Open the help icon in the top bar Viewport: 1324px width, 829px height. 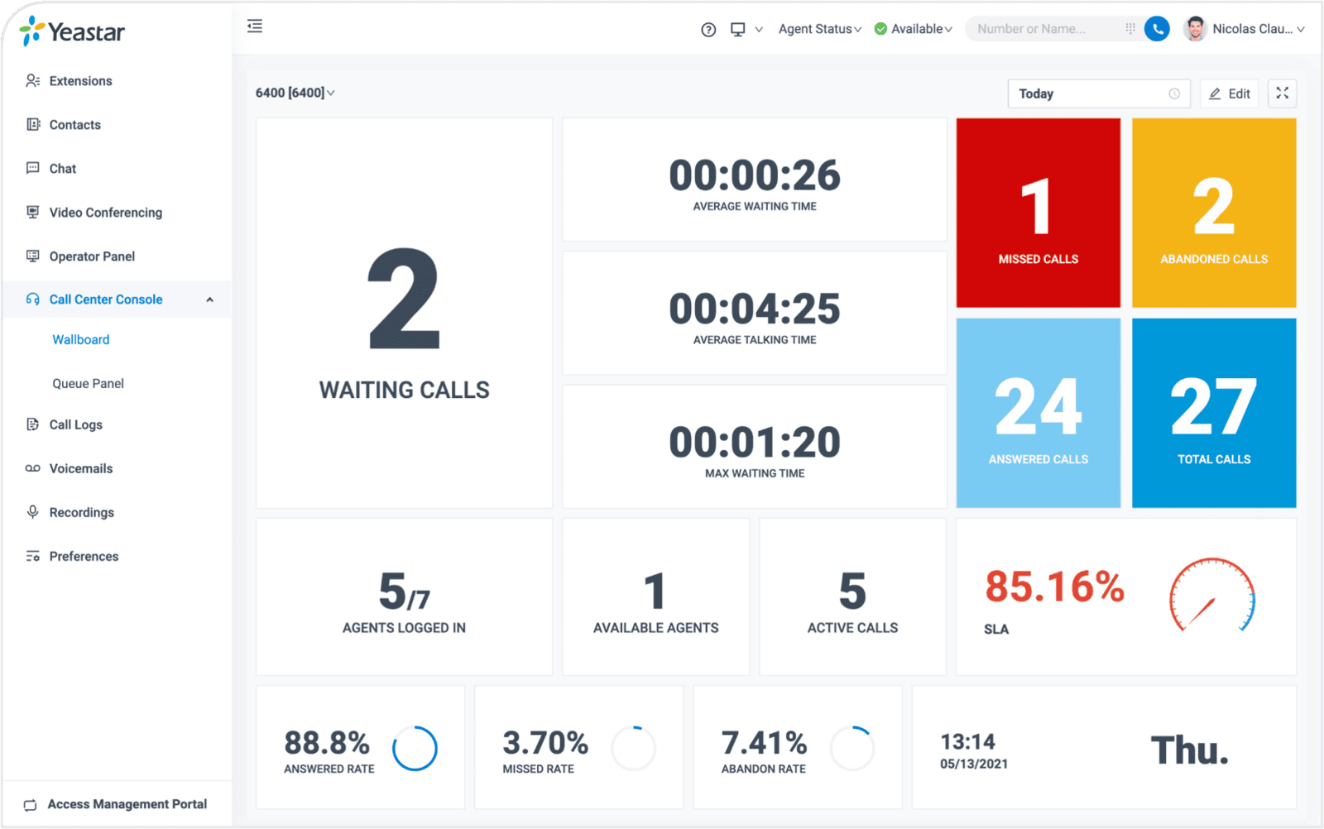pos(708,28)
